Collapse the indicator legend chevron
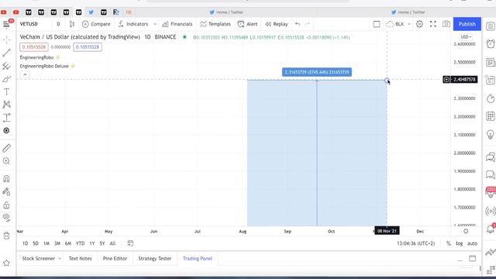The width and height of the screenshot is (496, 279). [x=25, y=75]
